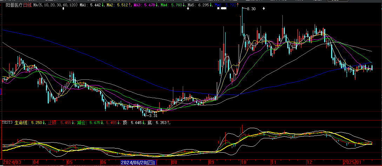Screen dimensions: 382x166
Task: Select the TEST3 sub-indicator name
Action: click(x=7, y=123)
